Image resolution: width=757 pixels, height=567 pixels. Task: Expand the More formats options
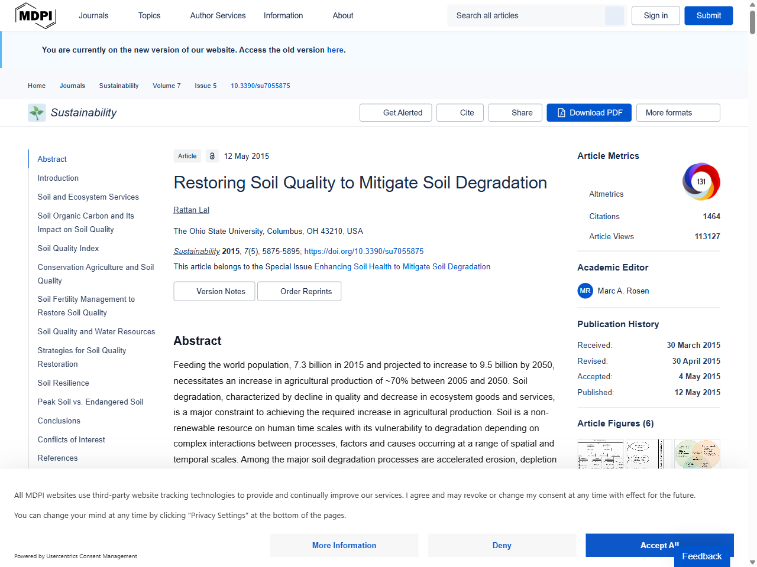(678, 112)
